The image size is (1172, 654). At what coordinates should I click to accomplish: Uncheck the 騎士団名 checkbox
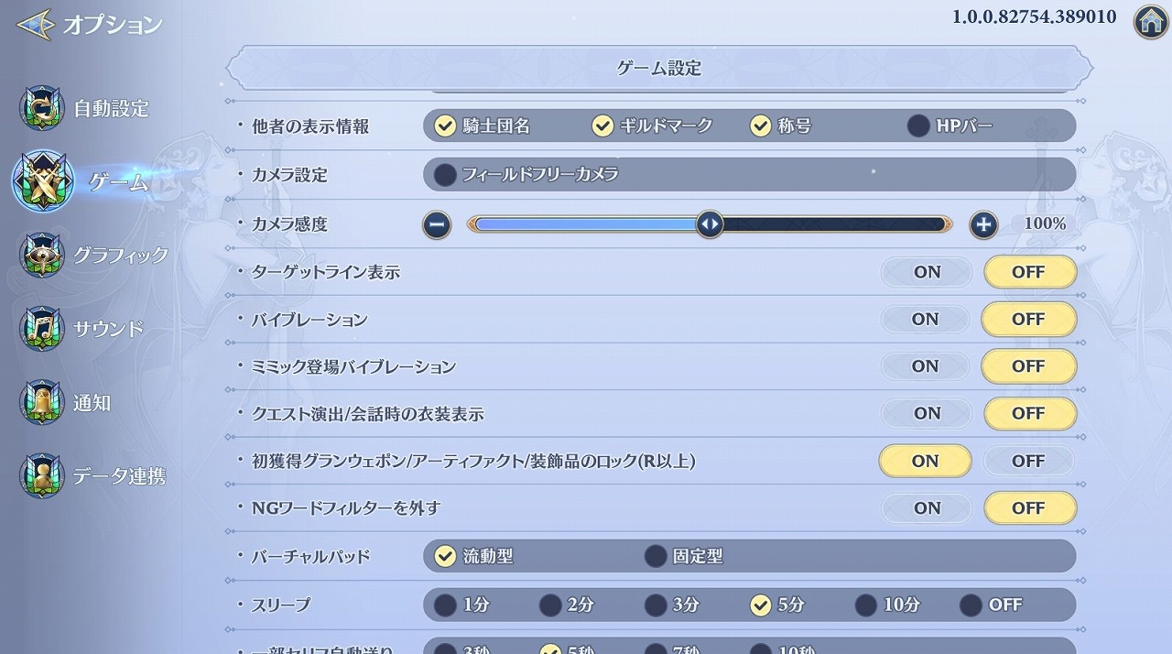tap(445, 126)
